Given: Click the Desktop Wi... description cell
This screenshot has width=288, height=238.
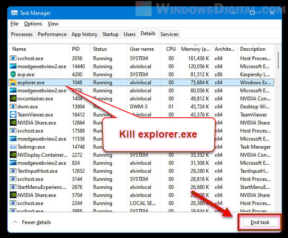Looking at the screenshot, I should pos(255,107).
